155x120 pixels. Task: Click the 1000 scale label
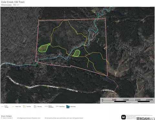point(126,100)
